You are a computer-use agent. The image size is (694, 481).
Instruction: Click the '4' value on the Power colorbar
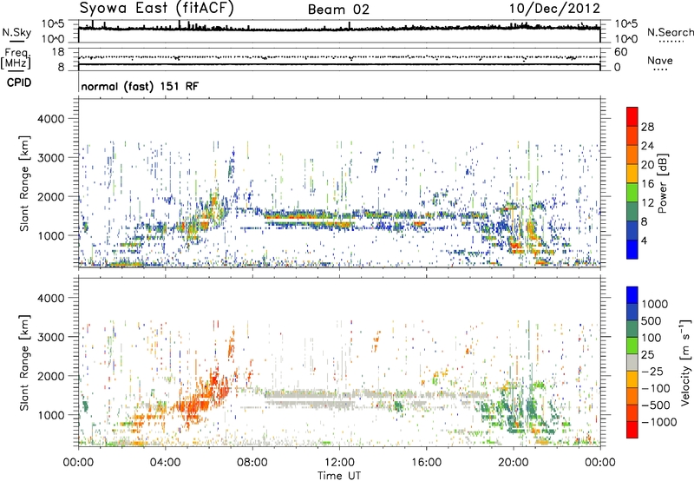(x=645, y=240)
